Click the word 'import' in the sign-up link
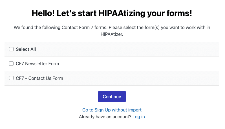The image size is (225, 129). (134, 110)
